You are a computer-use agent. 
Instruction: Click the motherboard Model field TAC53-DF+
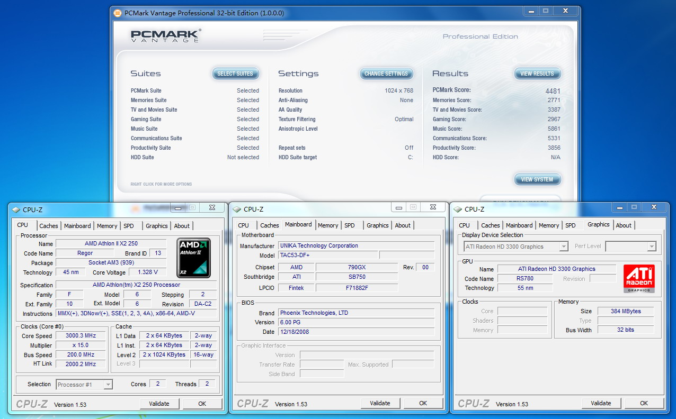point(328,255)
